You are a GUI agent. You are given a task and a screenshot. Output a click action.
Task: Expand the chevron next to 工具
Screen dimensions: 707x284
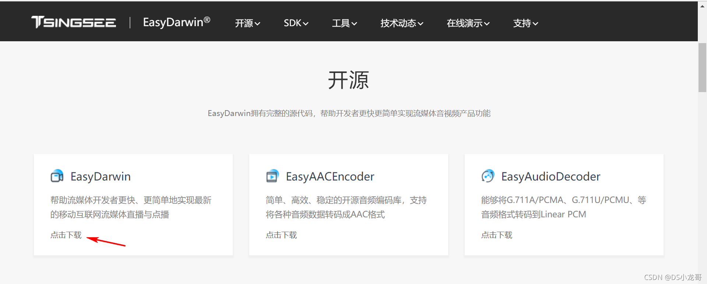coord(354,24)
